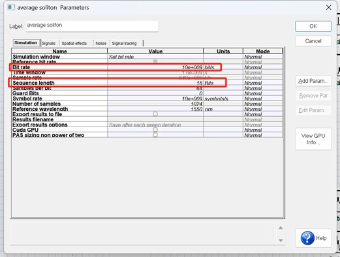Switch to the Spatial effects tab
The height and width of the screenshot is (257, 340).
[x=74, y=43]
